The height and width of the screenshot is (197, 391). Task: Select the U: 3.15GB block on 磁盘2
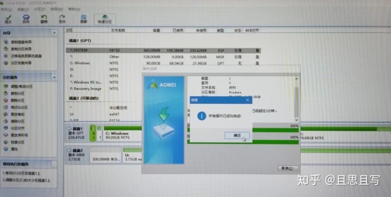coord(133,155)
